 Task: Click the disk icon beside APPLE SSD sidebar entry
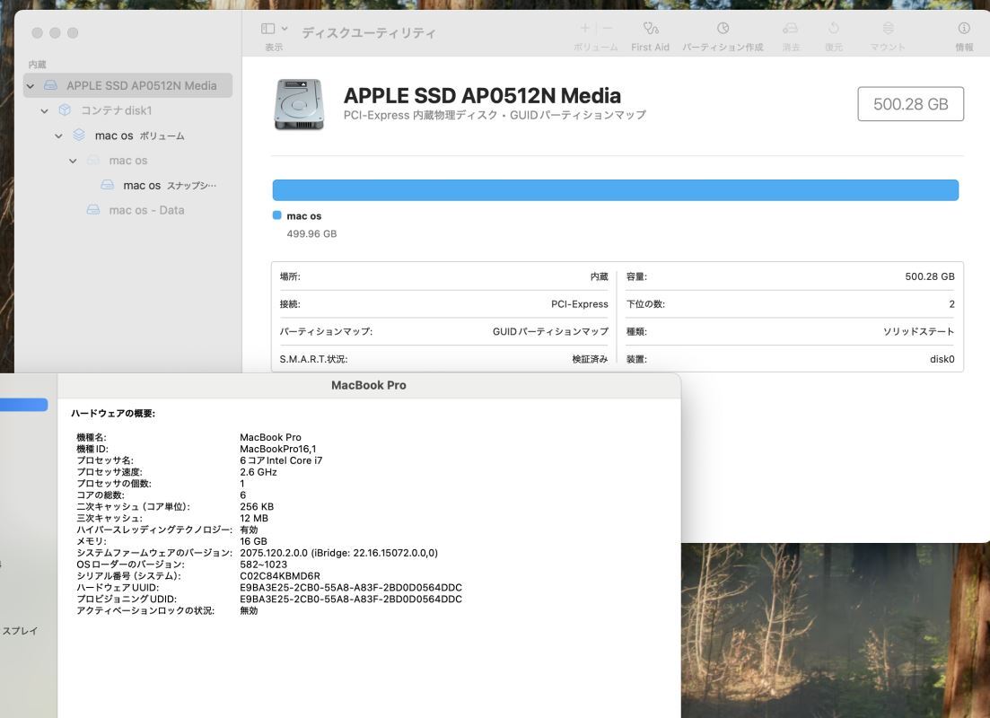50,85
